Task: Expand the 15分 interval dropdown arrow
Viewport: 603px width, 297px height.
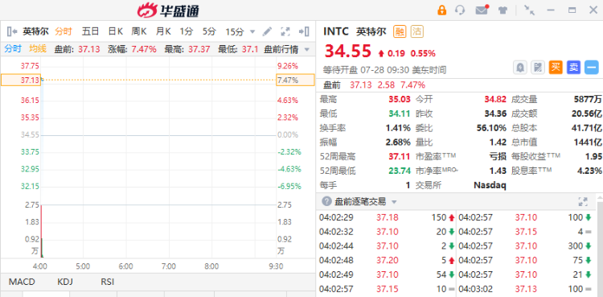Action: click(x=252, y=31)
